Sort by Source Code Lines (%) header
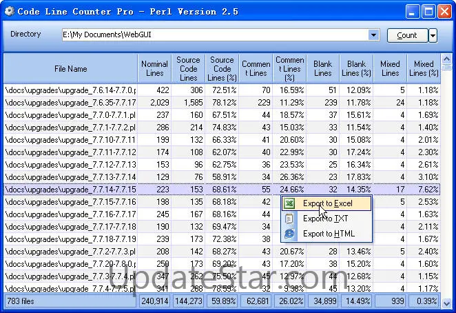The height and width of the screenshot is (313, 456). [x=222, y=69]
